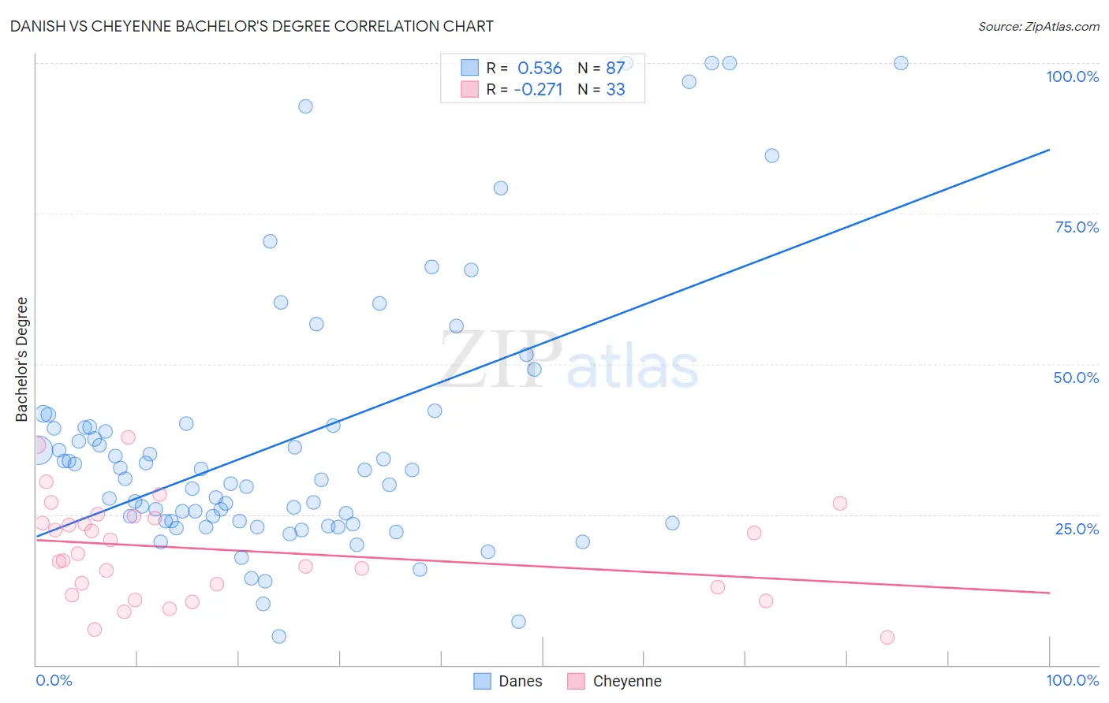Select the Danes legend label
Viewport: 1109px width, 703px height.
coord(521,681)
